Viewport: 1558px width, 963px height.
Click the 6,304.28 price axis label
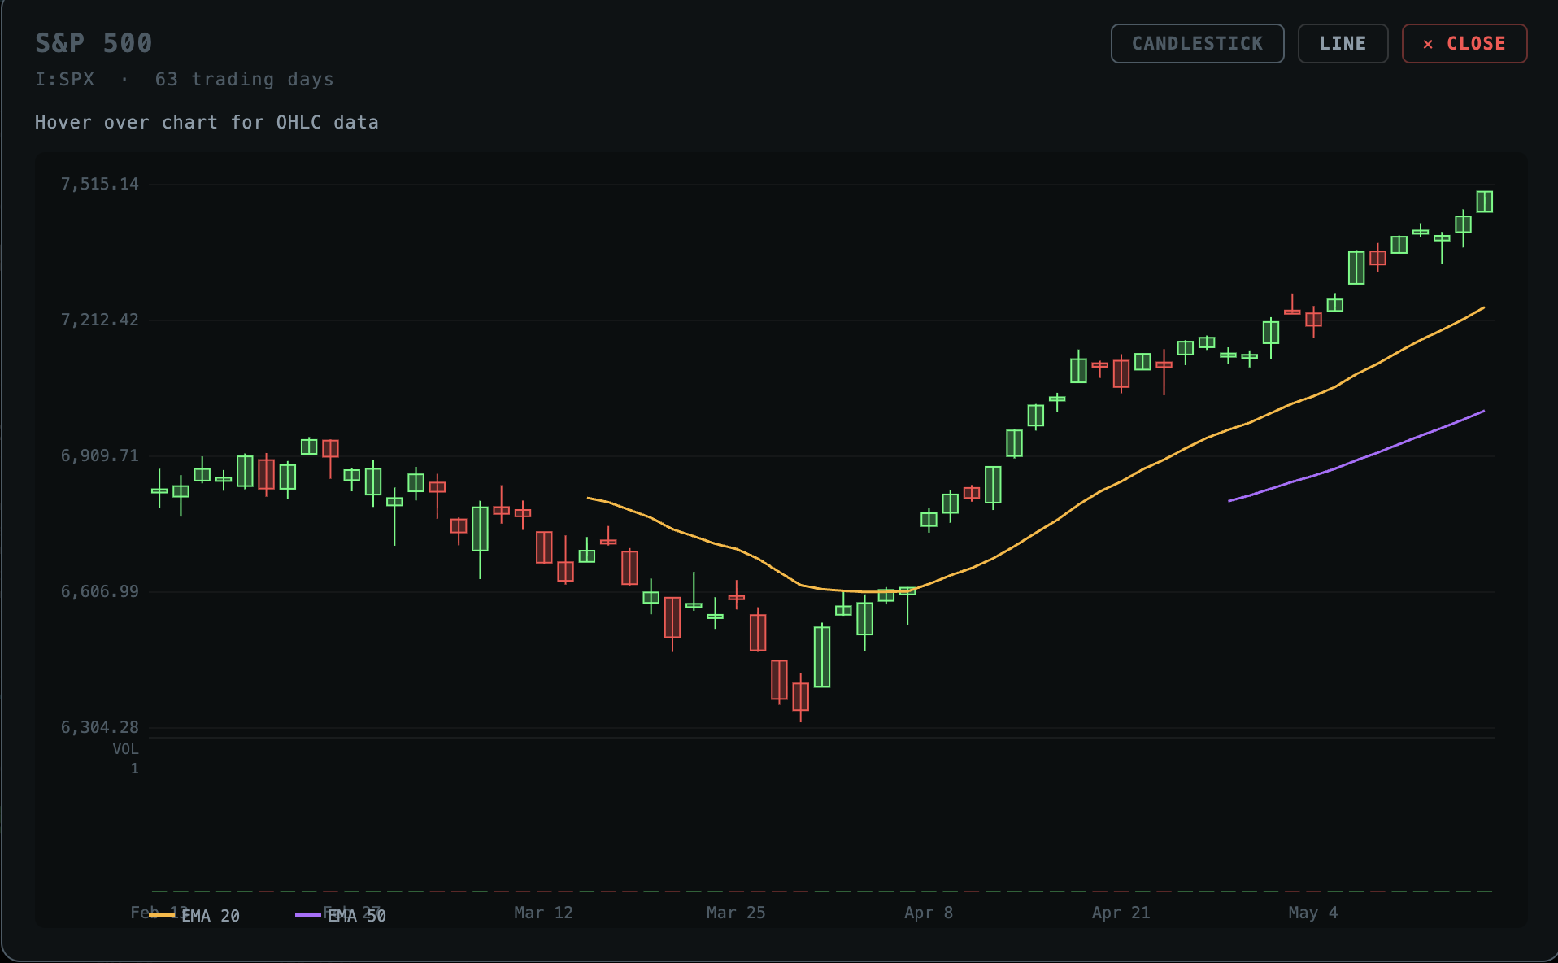pos(100,728)
